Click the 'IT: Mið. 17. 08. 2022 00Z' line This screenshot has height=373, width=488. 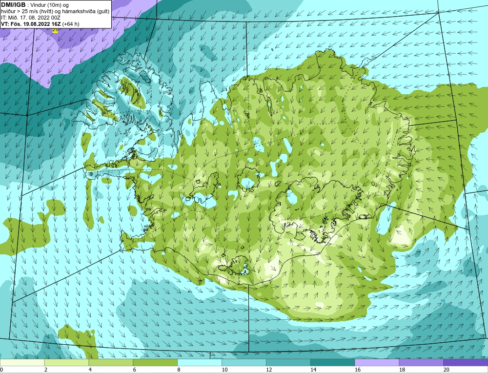[30, 18]
